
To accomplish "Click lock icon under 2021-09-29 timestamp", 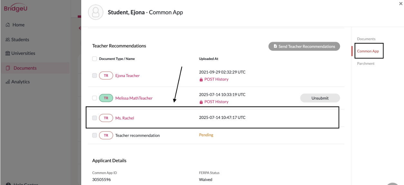I will (201, 79).
